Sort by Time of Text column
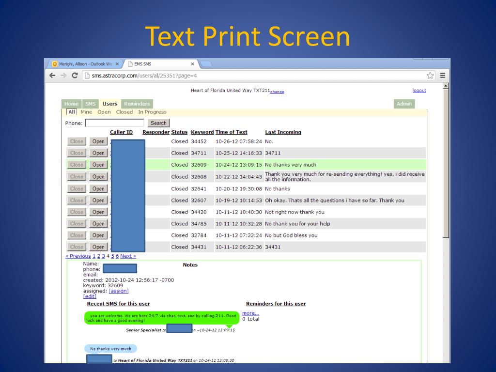496x372 pixels. [x=231, y=132]
